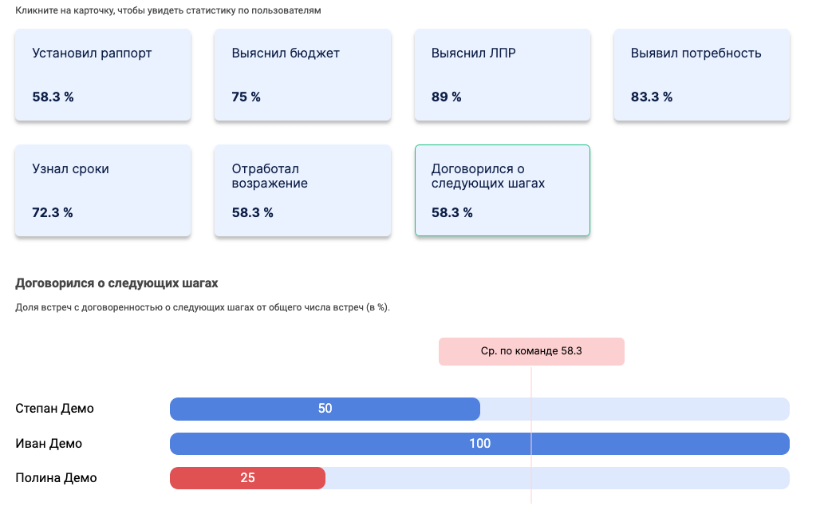Select the Полина Демо name label
This screenshot has width=832, height=526.
57,478
